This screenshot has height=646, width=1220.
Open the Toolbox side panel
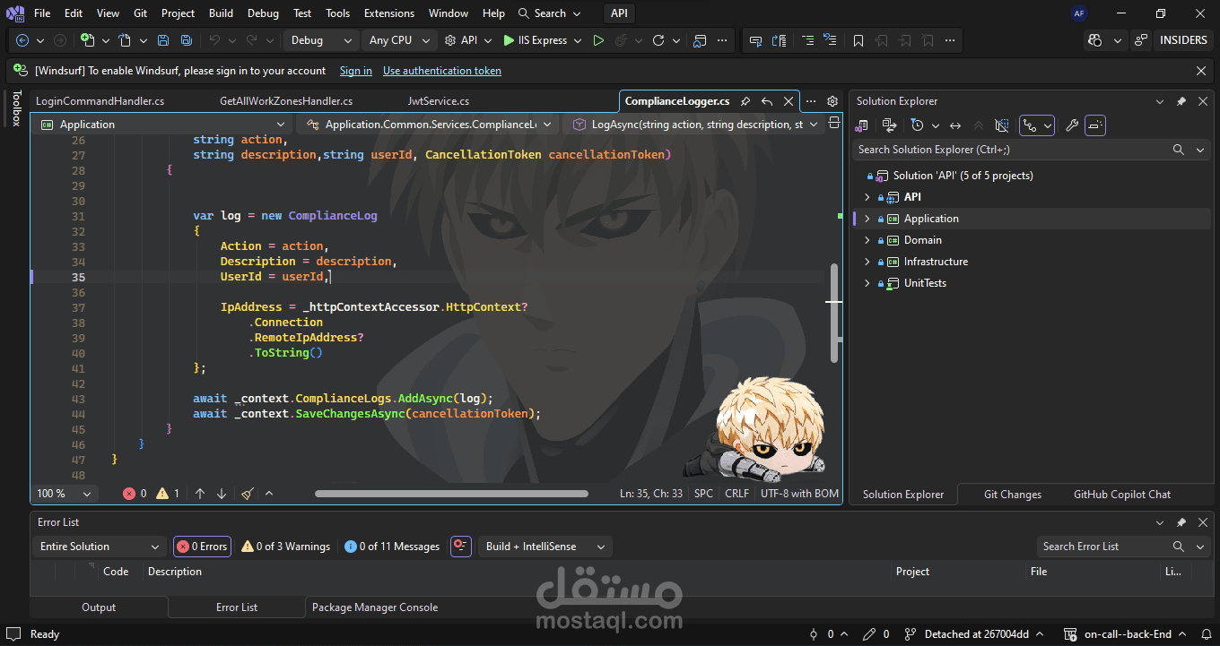[15, 108]
